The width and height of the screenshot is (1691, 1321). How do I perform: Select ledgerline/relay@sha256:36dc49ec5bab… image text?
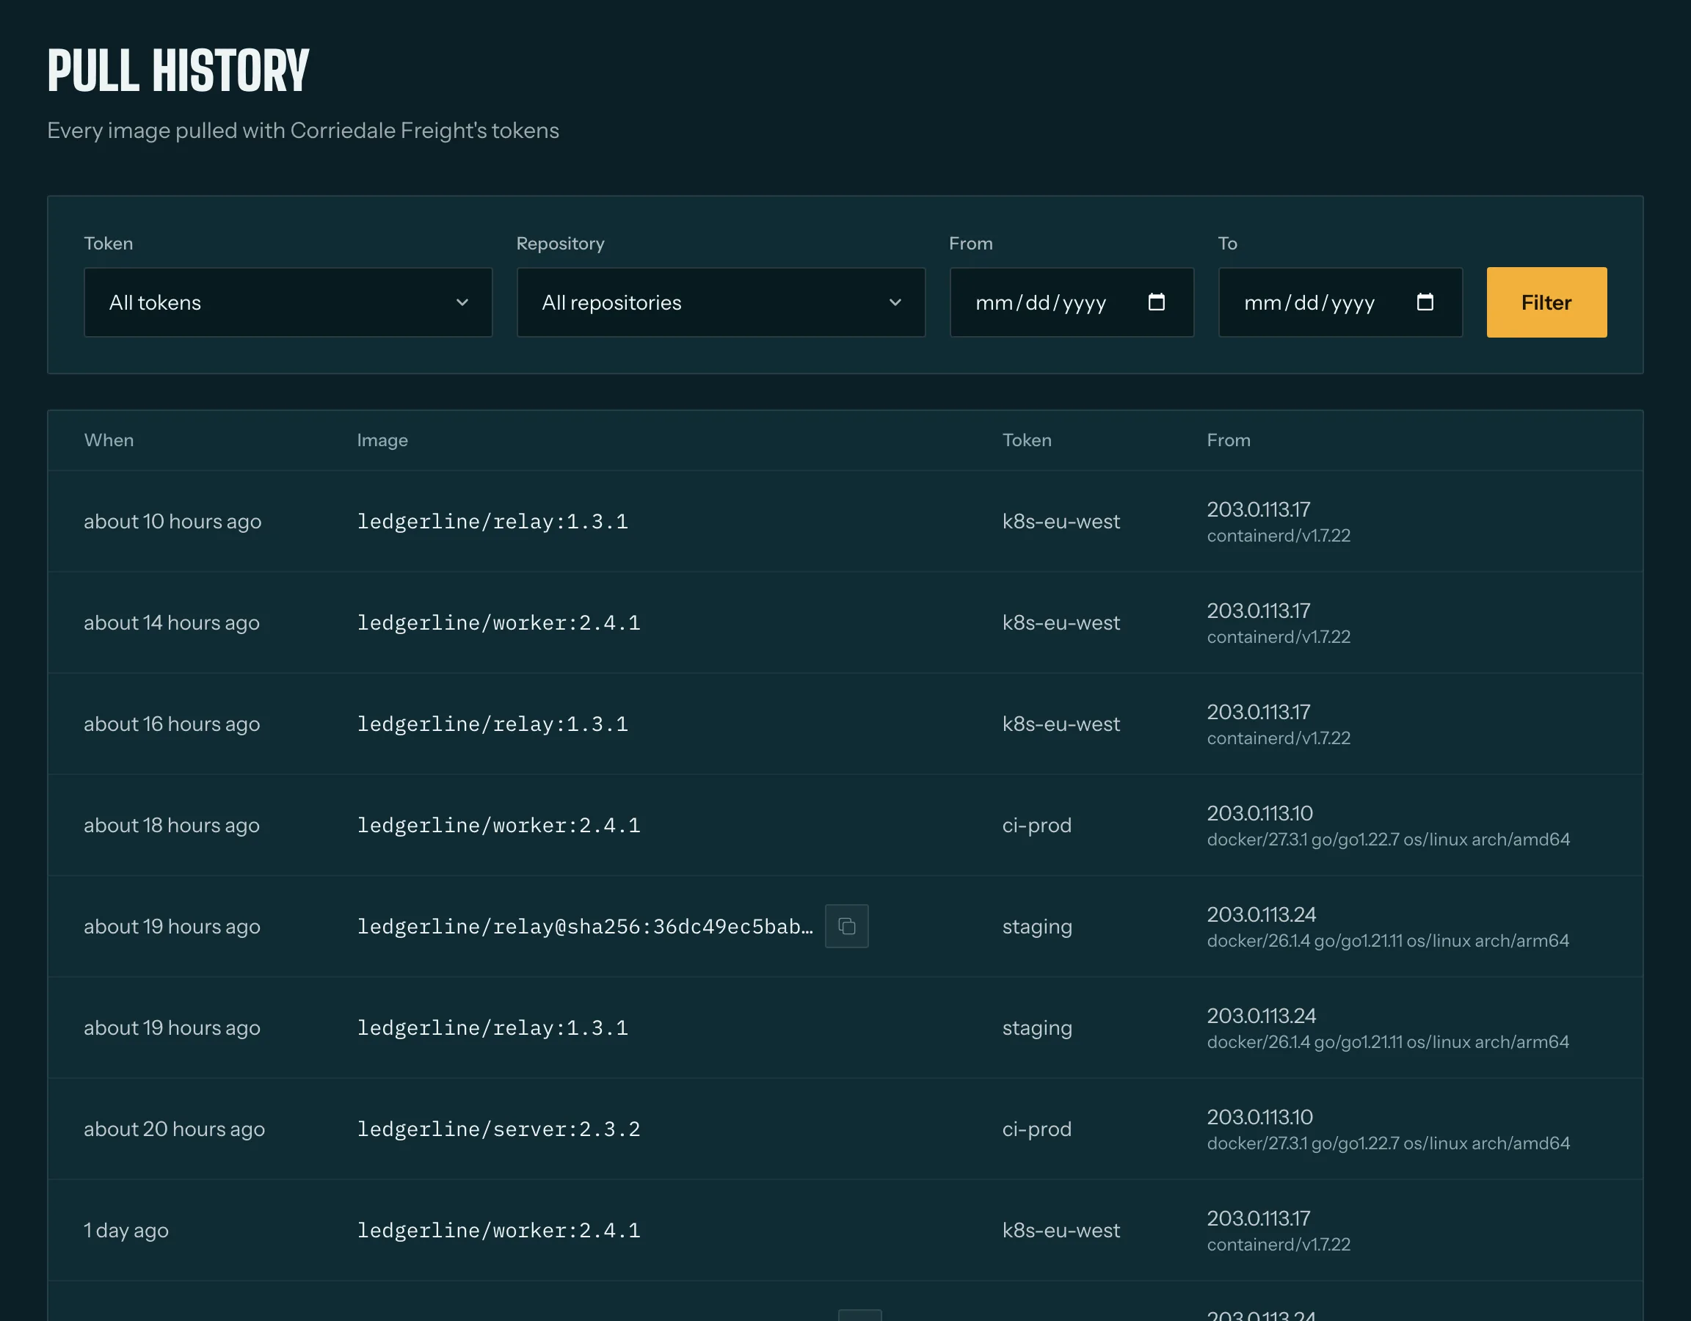click(x=584, y=926)
